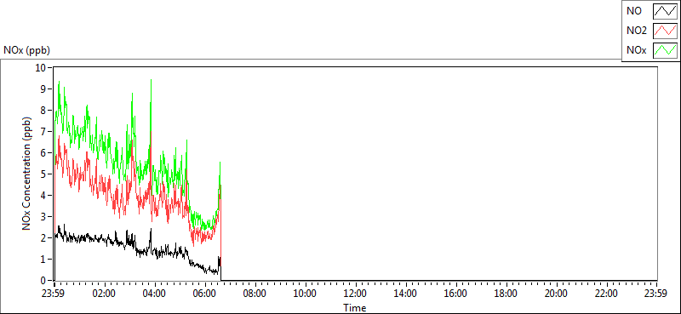Viewport: 681px width, 314px height.
Task: Click the 06:00 time axis label
Action: 204,293
